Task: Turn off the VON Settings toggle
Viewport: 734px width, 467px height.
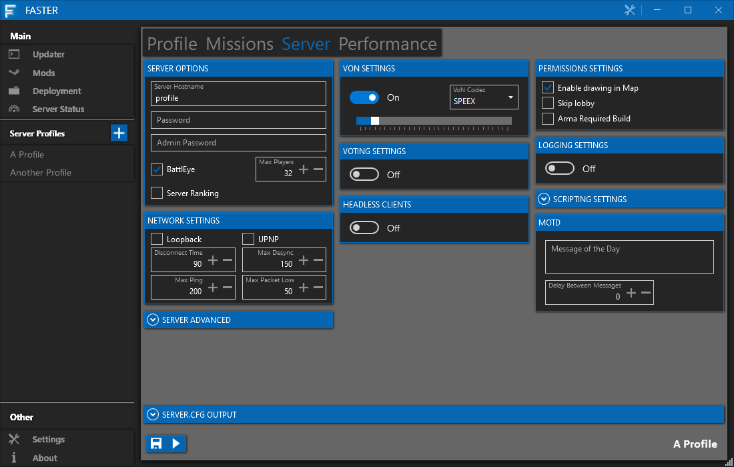Action: click(x=364, y=97)
